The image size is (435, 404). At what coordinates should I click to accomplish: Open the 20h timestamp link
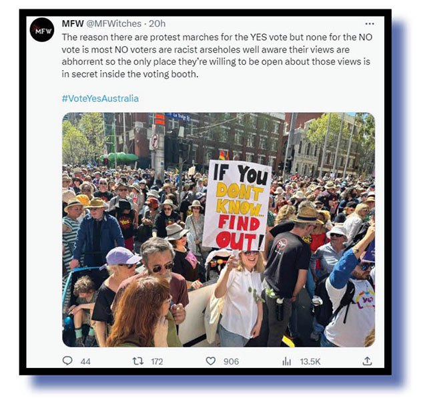pos(157,23)
